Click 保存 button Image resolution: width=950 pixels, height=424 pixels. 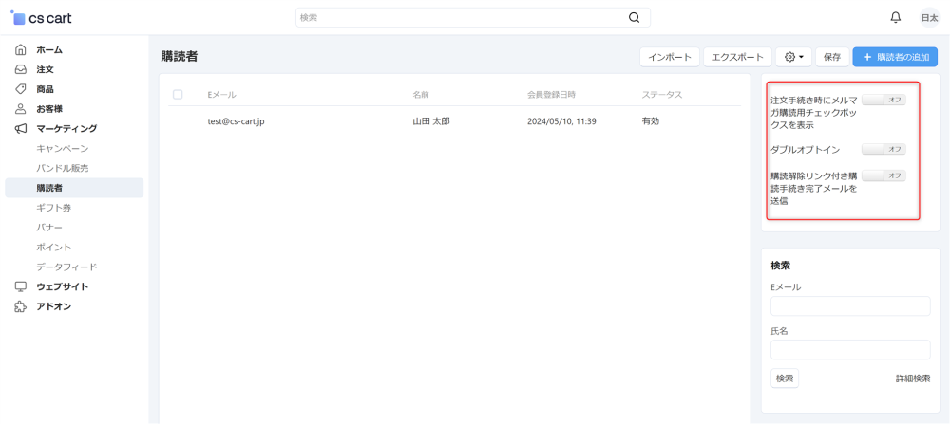(x=832, y=57)
